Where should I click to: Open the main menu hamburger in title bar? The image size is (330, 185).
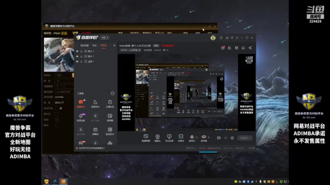tap(237, 38)
